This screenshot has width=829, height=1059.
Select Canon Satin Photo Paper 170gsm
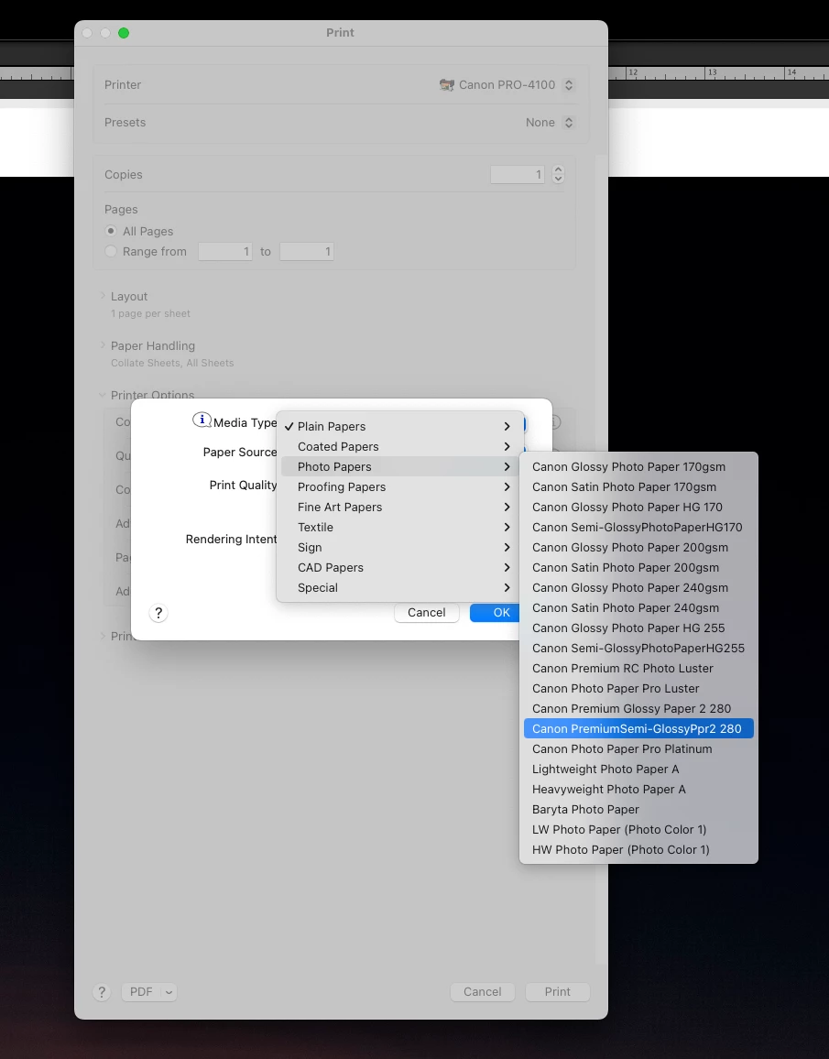pos(638,487)
